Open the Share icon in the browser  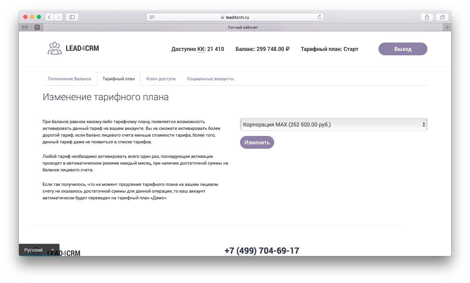(426, 17)
